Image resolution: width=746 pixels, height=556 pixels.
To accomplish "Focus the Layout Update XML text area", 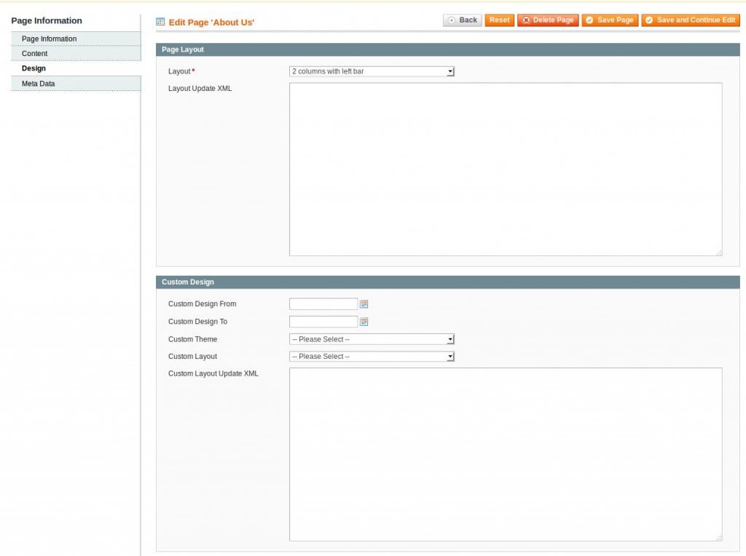I will pos(505,169).
